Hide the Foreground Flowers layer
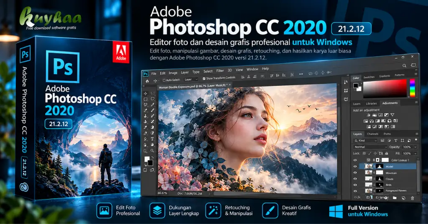This screenshot has height=224, width=428. tap(355, 191)
